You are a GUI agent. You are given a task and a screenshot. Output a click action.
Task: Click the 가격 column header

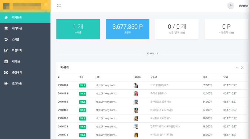pos(205,77)
